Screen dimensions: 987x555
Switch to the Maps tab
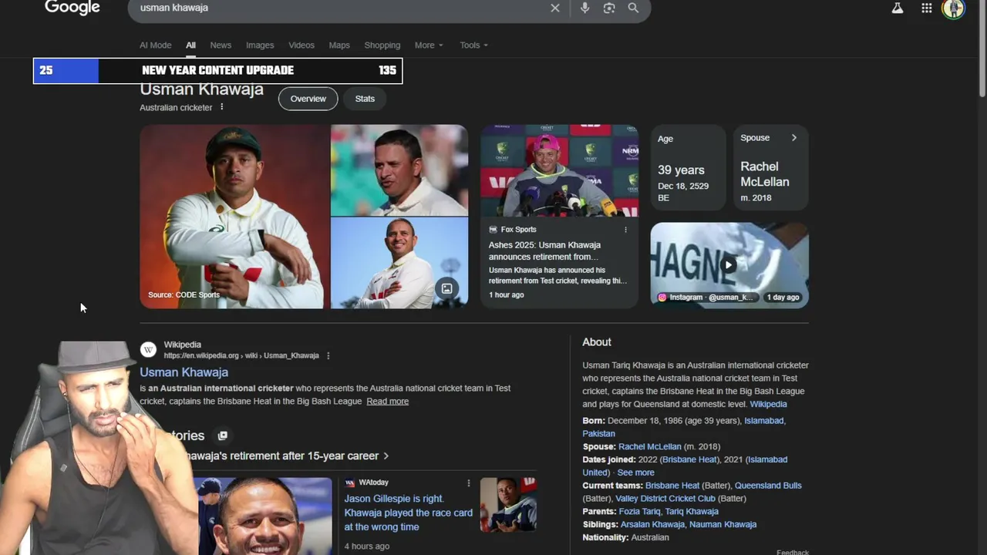(x=339, y=45)
